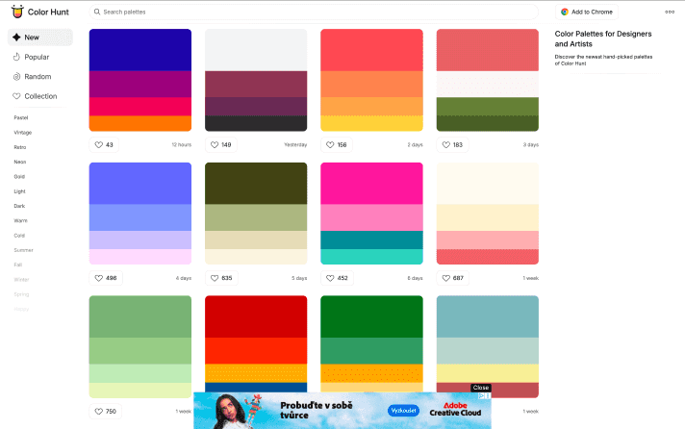Screen dimensions: 685x429
Task: Like the palette with 496 likes
Action: (x=106, y=278)
